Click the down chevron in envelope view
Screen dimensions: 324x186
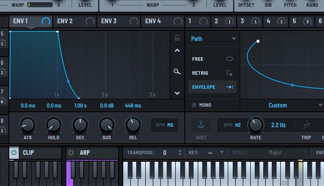(177, 93)
